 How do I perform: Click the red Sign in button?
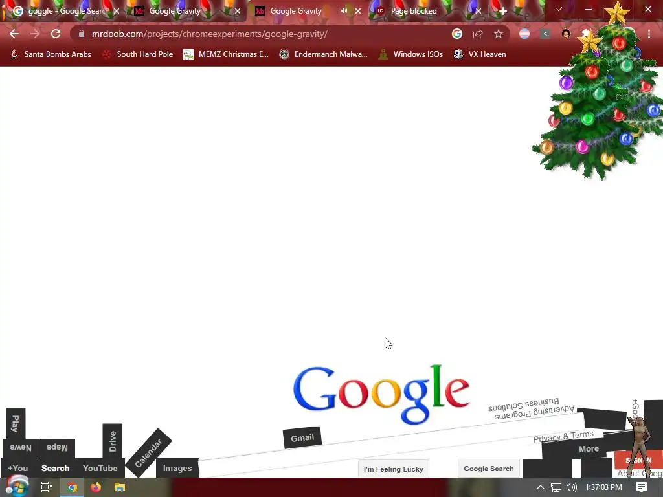click(x=638, y=460)
